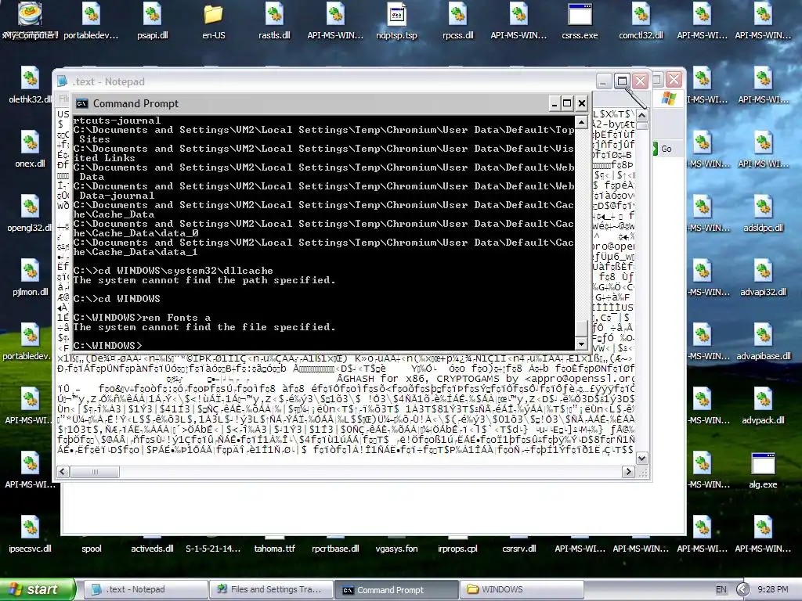This screenshot has width=802, height=601.
Task: Click Notepad horizontal scrollbar thumb
Action: 95,472
